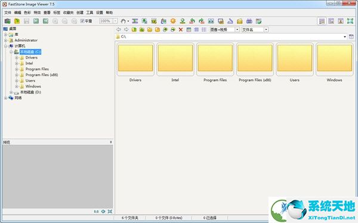Viewport: 358px width, 223px height.
Task: Select 桌面 at top of tree
Action: tap(13, 29)
